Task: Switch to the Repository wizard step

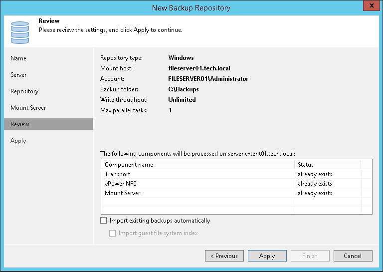Action: pyautogui.click(x=24, y=91)
